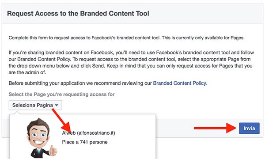The width and height of the screenshot is (265, 159).
Task: Click the paragraph about sharing branded content
Action: pos(131,62)
